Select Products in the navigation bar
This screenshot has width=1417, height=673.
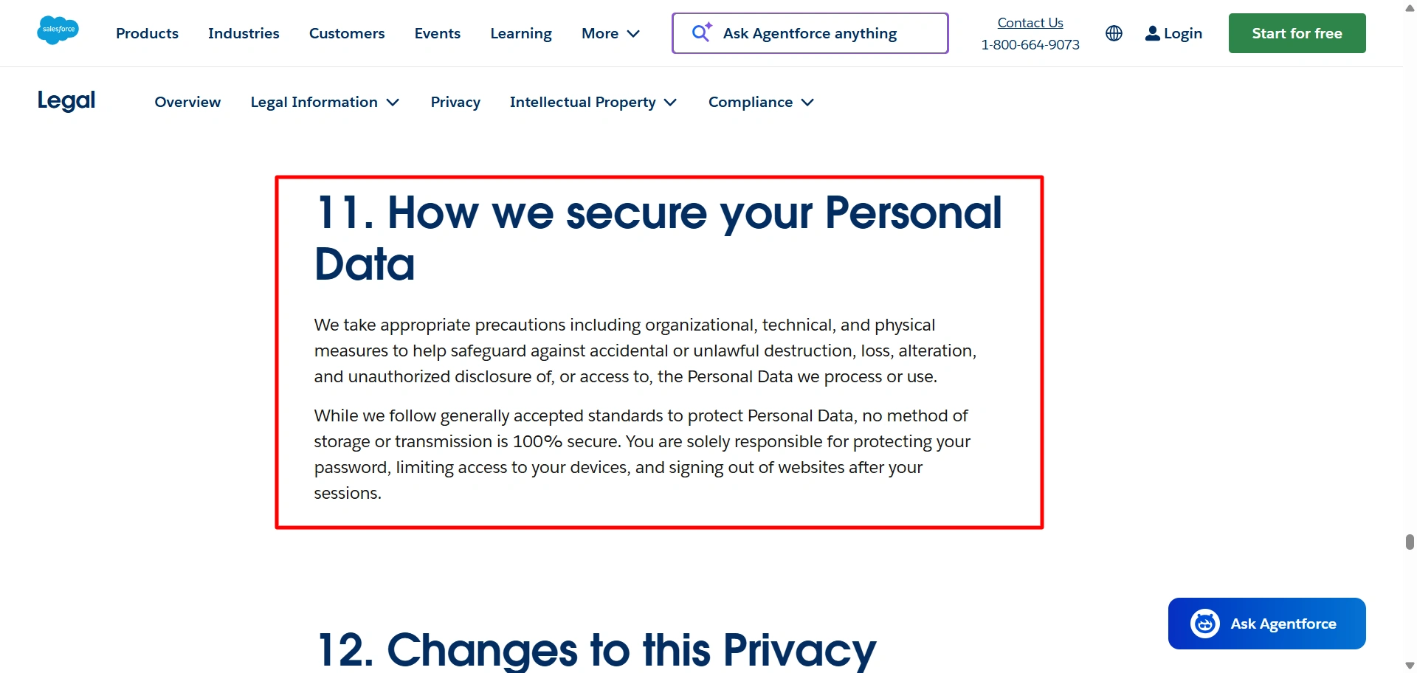click(x=147, y=33)
